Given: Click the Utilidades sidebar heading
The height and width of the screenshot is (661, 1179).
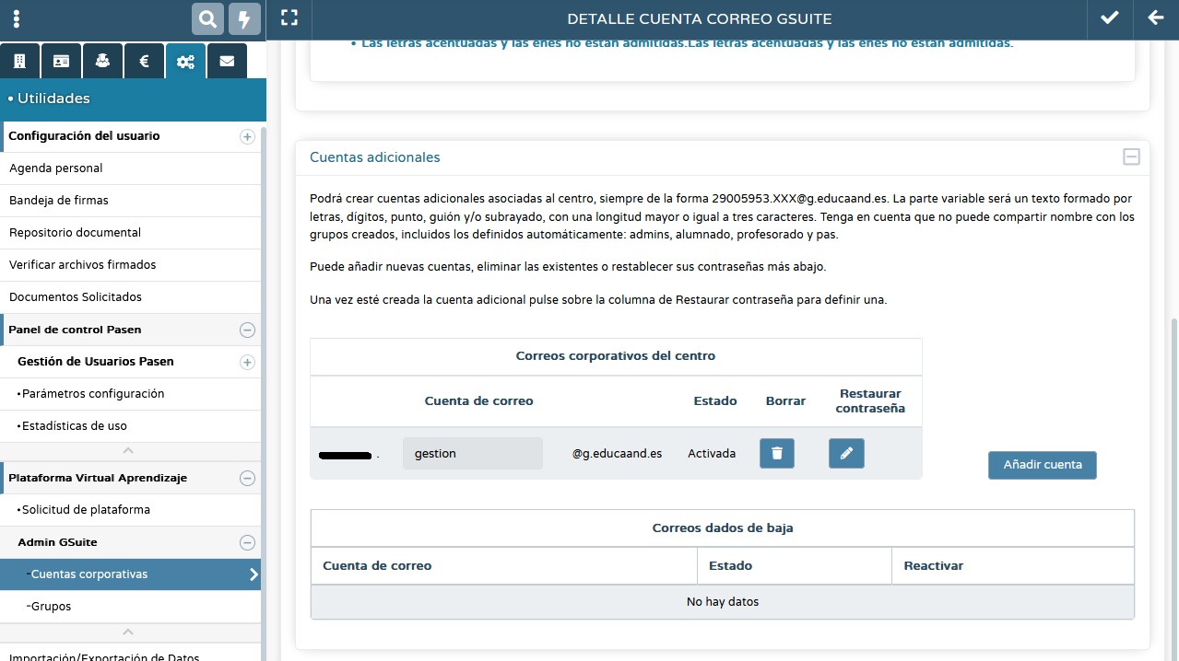Looking at the screenshot, I should pos(53,99).
